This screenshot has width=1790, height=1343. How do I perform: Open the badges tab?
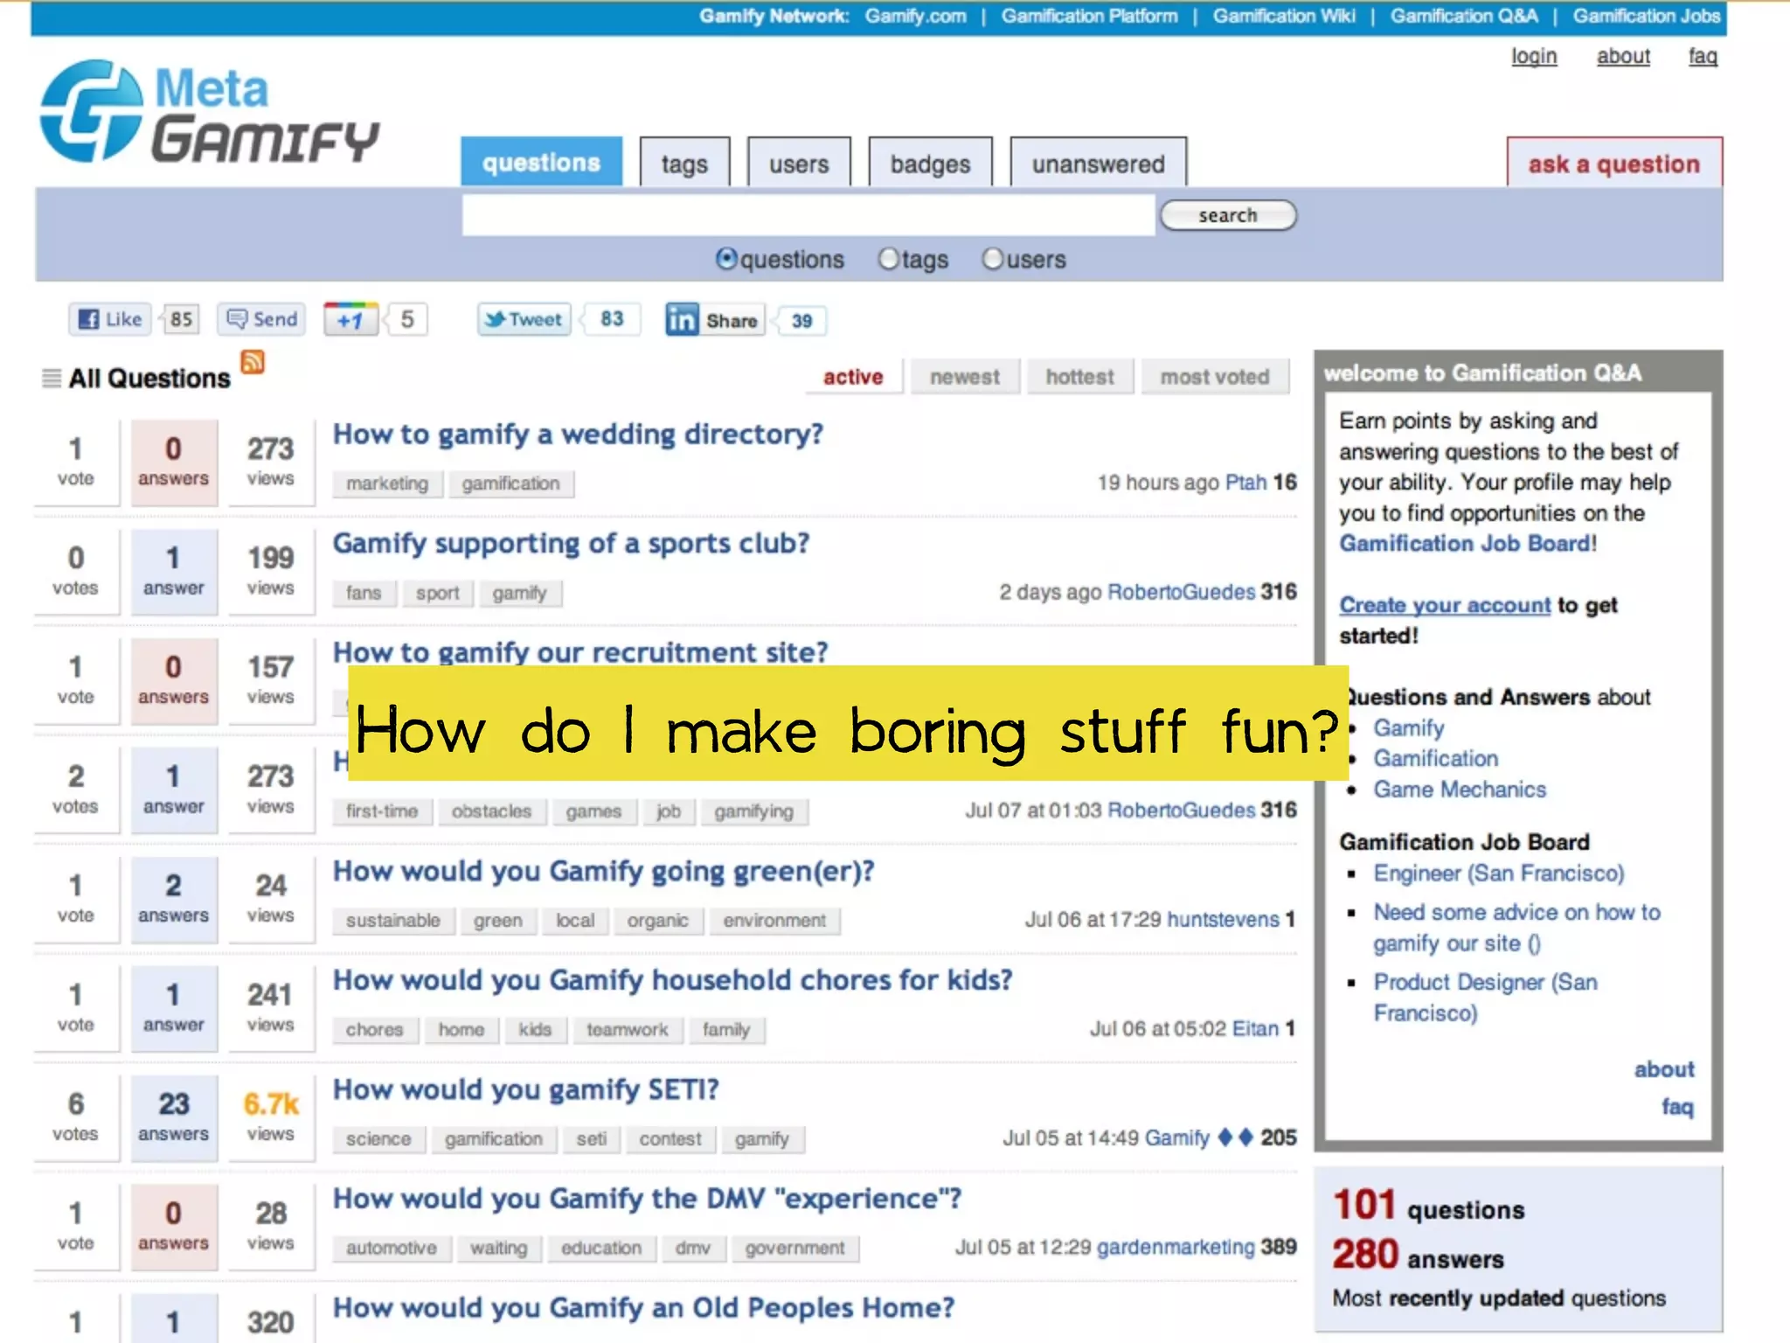[x=931, y=164]
